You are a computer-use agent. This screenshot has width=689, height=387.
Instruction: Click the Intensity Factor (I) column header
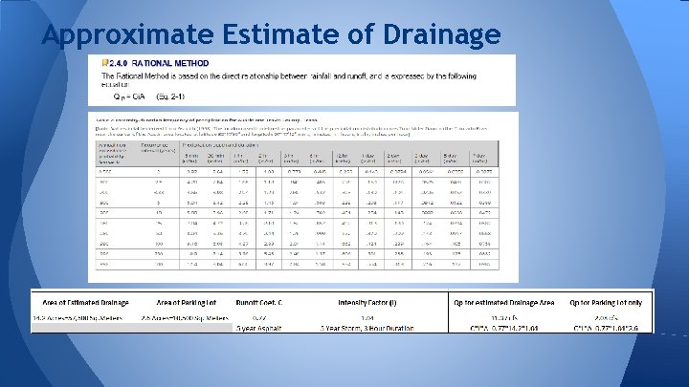coord(367,303)
